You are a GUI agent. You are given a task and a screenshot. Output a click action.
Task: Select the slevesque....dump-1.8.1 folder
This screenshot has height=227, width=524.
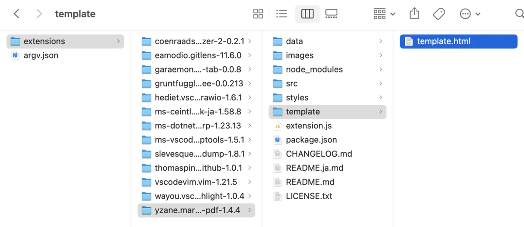[196, 154]
